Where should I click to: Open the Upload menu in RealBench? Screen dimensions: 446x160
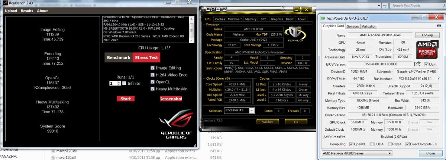pos(11,11)
